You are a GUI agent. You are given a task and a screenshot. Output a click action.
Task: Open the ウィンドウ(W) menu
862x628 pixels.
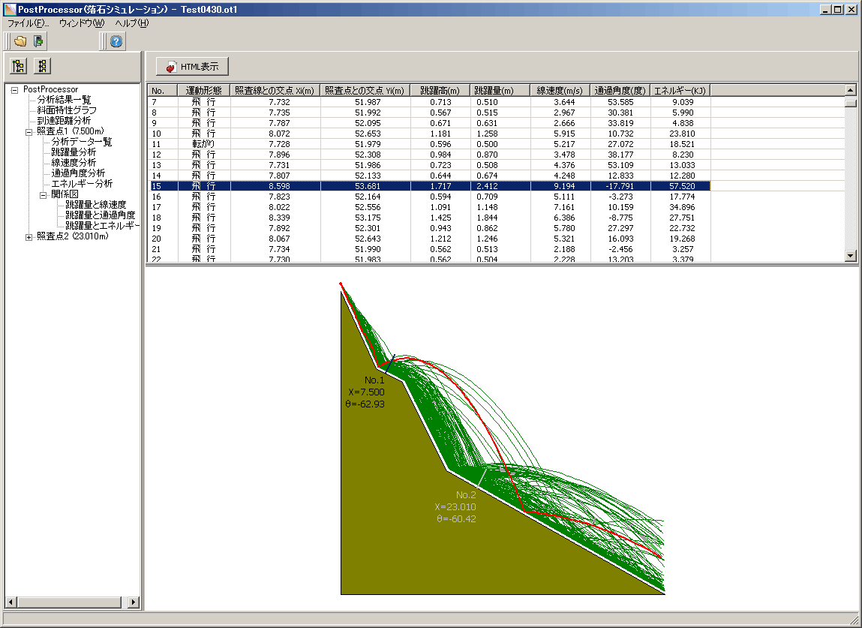pyautogui.click(x=81, y=23)
